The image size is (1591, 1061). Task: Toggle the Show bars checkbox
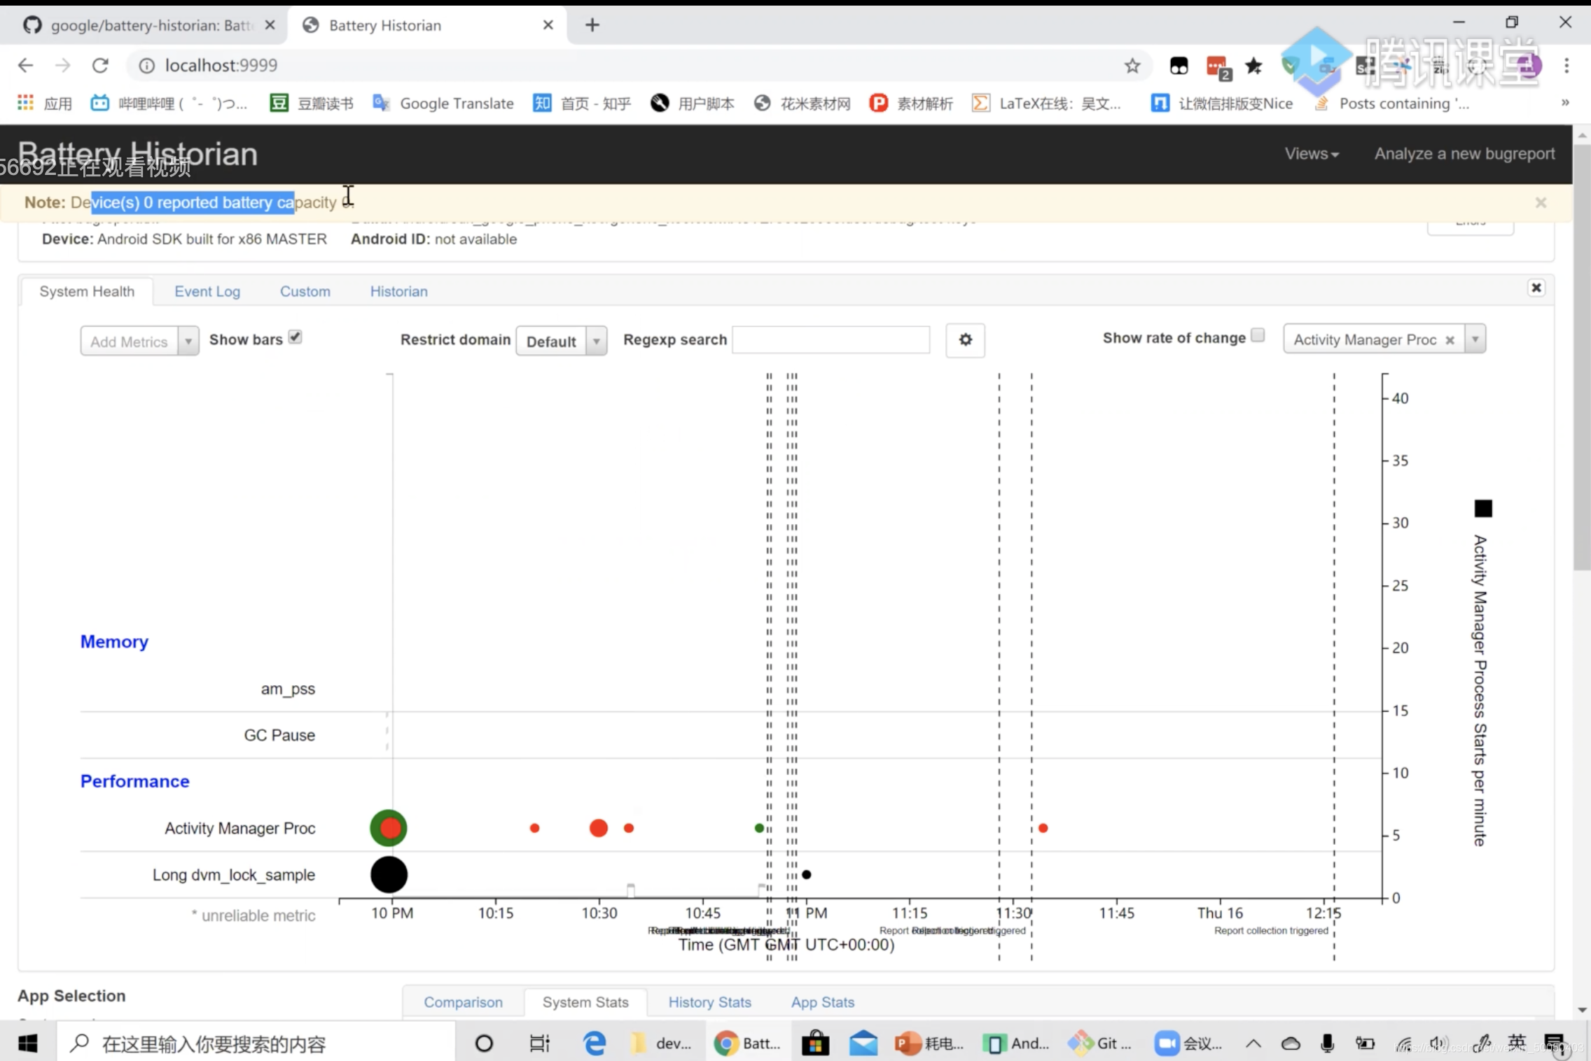pyautogui.click(x=295, y=337)
